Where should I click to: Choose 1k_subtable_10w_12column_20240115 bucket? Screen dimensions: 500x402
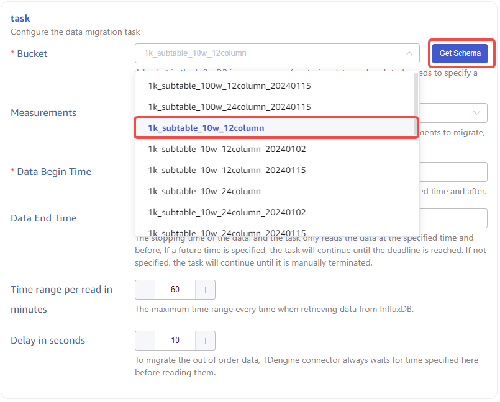227,170
